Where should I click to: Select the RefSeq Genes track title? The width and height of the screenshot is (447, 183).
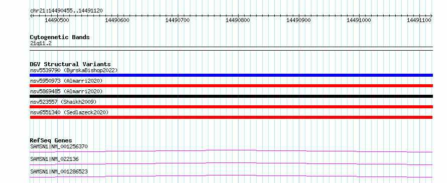click(51, 140)
